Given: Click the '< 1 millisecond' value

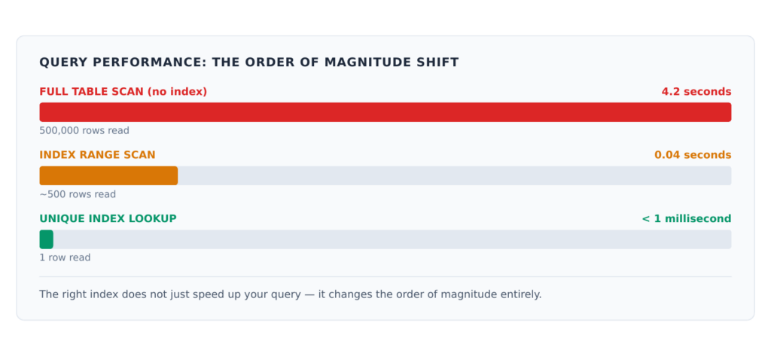Looking at the screenshot, I should click(x=687, y=218).
